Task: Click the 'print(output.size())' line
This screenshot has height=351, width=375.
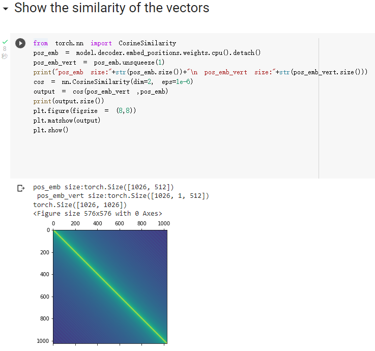Action: pos(69,101)
